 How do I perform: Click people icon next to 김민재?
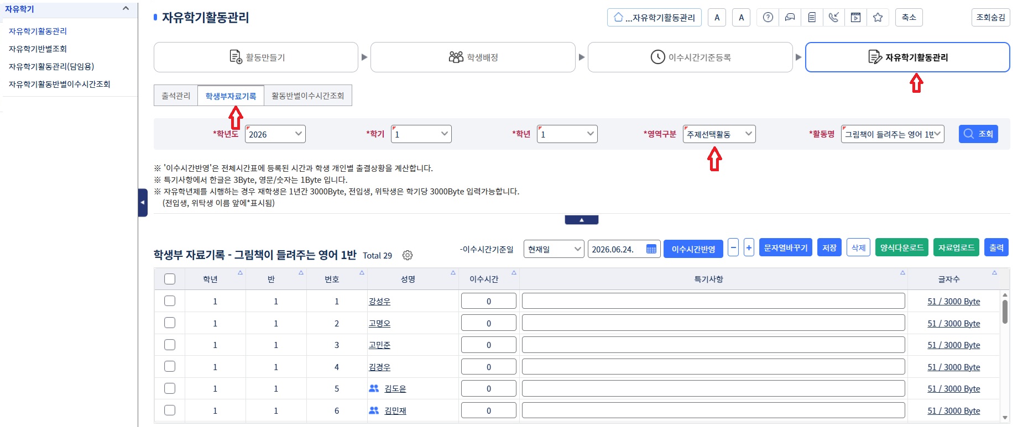pyautogui.click(x=374, y=410)
